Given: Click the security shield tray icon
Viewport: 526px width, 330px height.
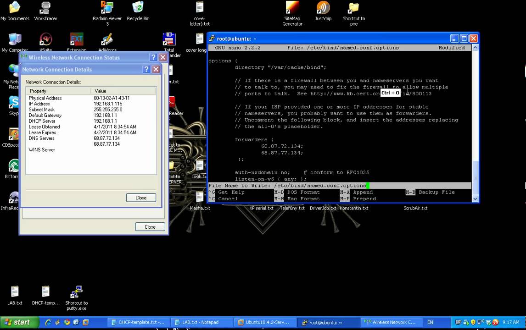Looking at the screenshot, I should click(473, 322).
